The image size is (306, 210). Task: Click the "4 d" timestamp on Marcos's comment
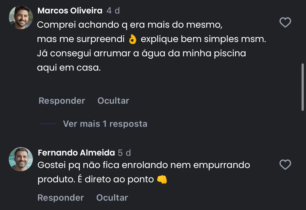113,11
